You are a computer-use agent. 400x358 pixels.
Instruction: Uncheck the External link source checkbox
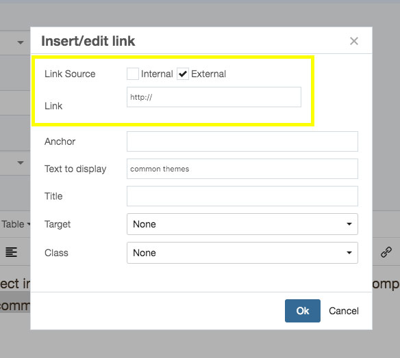coord(183,74)
